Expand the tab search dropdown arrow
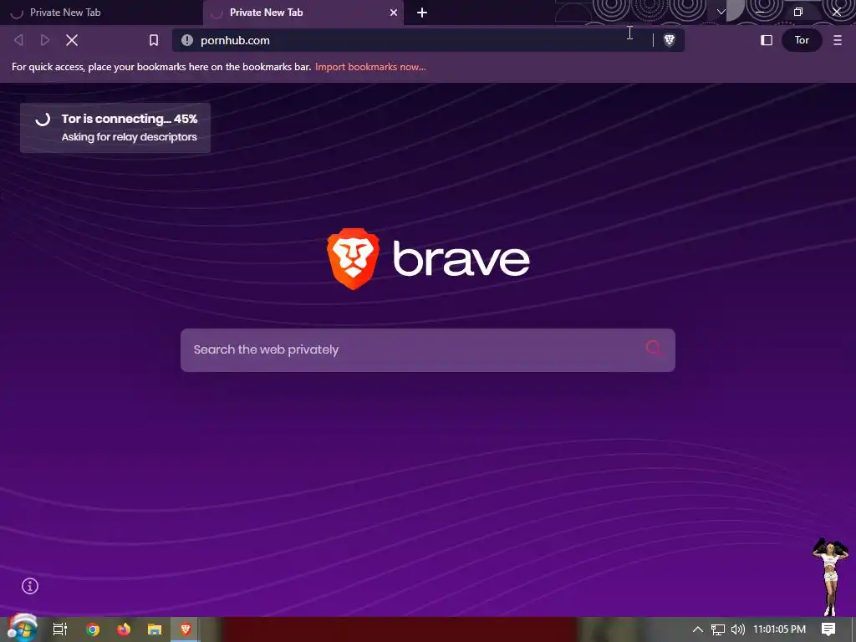The width and height of the screenshot is (856, 642). 721,12
